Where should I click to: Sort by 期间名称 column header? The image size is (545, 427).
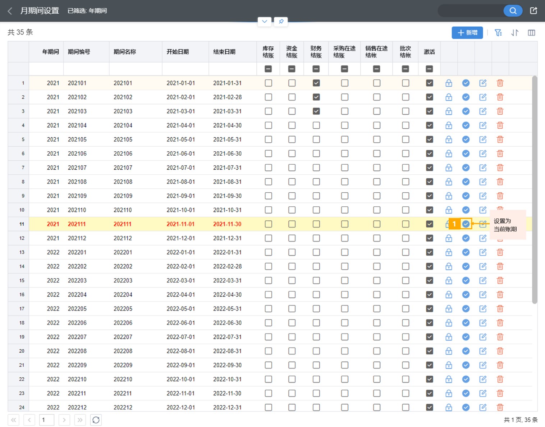click(125, 52)
